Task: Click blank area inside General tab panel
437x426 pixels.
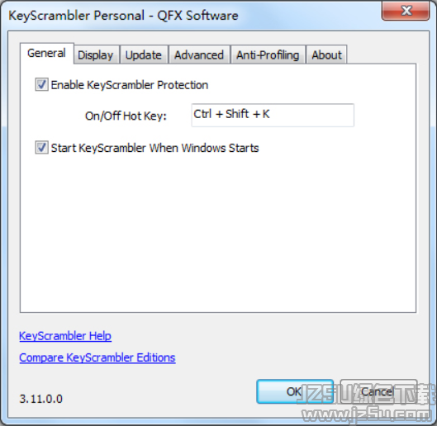Action: (x=217, y=231)
